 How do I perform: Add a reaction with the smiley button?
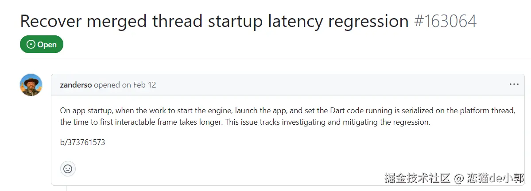coord(68,168)
